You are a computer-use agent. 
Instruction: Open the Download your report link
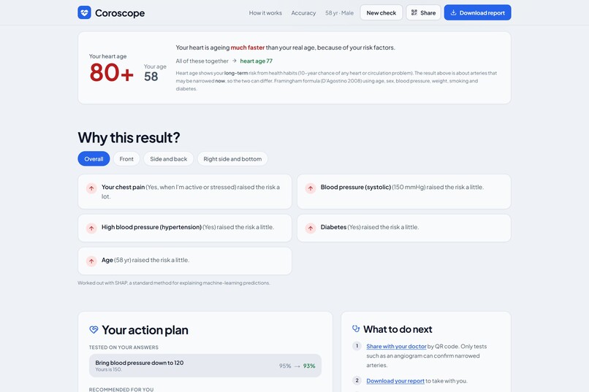tap(395, 381)
